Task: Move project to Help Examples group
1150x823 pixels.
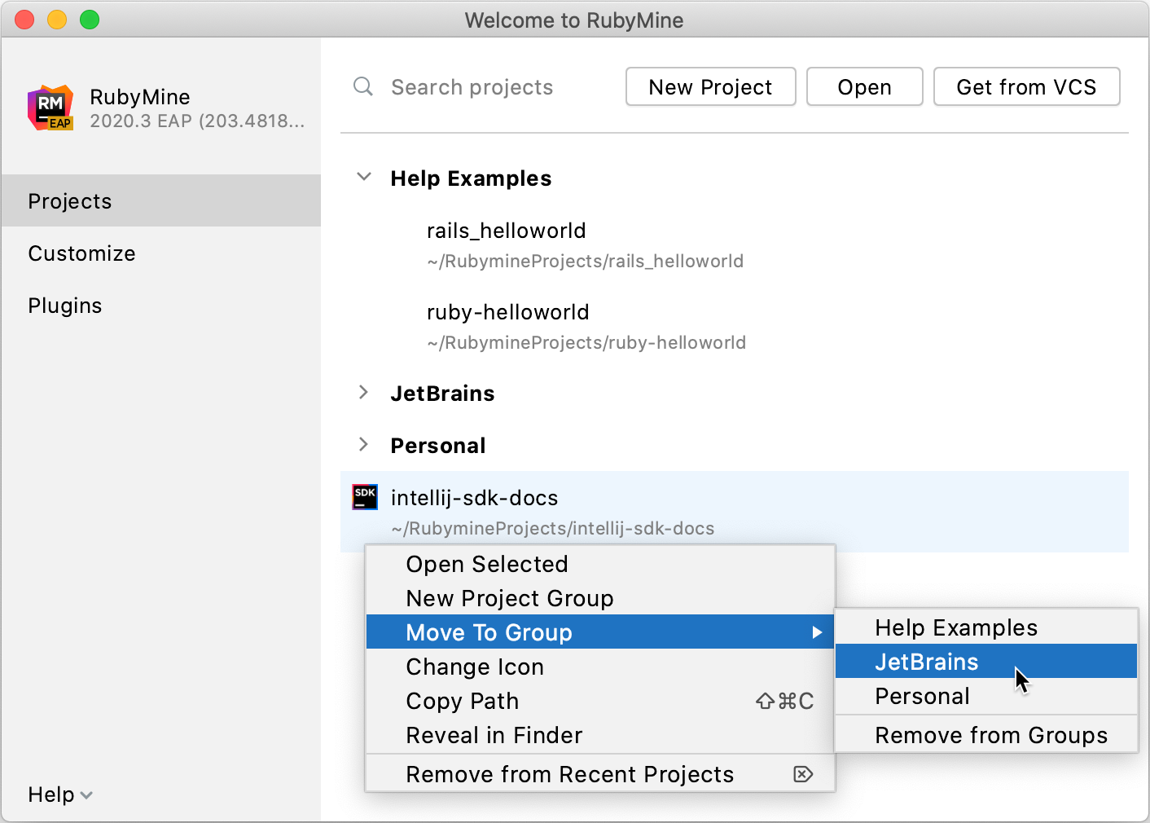Action: tap(986, 627)
